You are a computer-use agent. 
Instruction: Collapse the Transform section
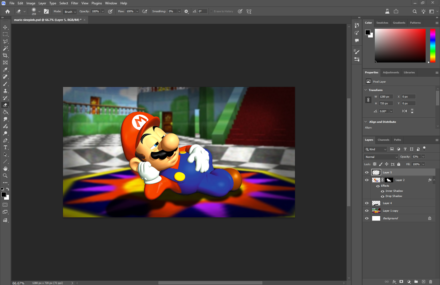[x=366, y=90]
